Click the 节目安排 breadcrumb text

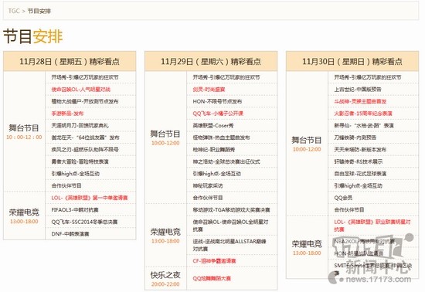point(39,11)
